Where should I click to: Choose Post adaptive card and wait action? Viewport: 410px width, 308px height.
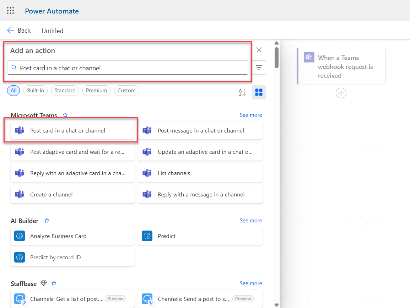pos(73,152)
